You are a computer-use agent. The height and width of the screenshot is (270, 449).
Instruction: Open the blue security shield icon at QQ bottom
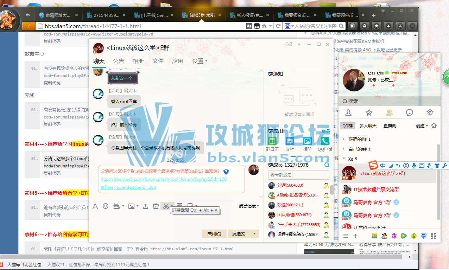pyautogui.click(x=424, y=236)
